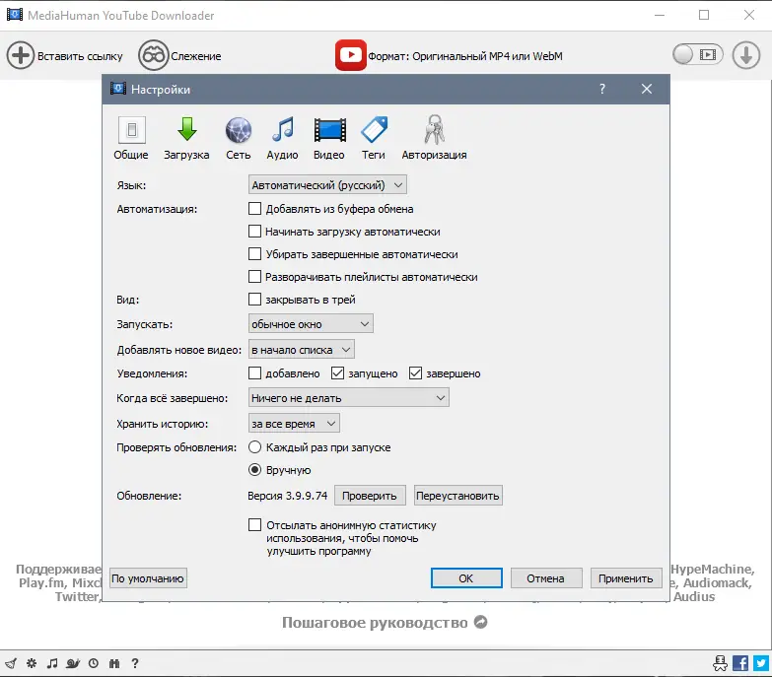The width and height of the screenshot is (772, 677).
Task: Close the Настройки dialog
Action: pyautogui.click(x=647, y=89)
